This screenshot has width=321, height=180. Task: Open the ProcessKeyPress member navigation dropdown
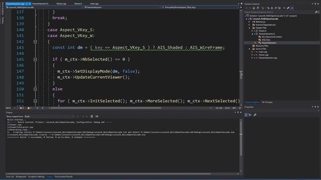[200, 7]
